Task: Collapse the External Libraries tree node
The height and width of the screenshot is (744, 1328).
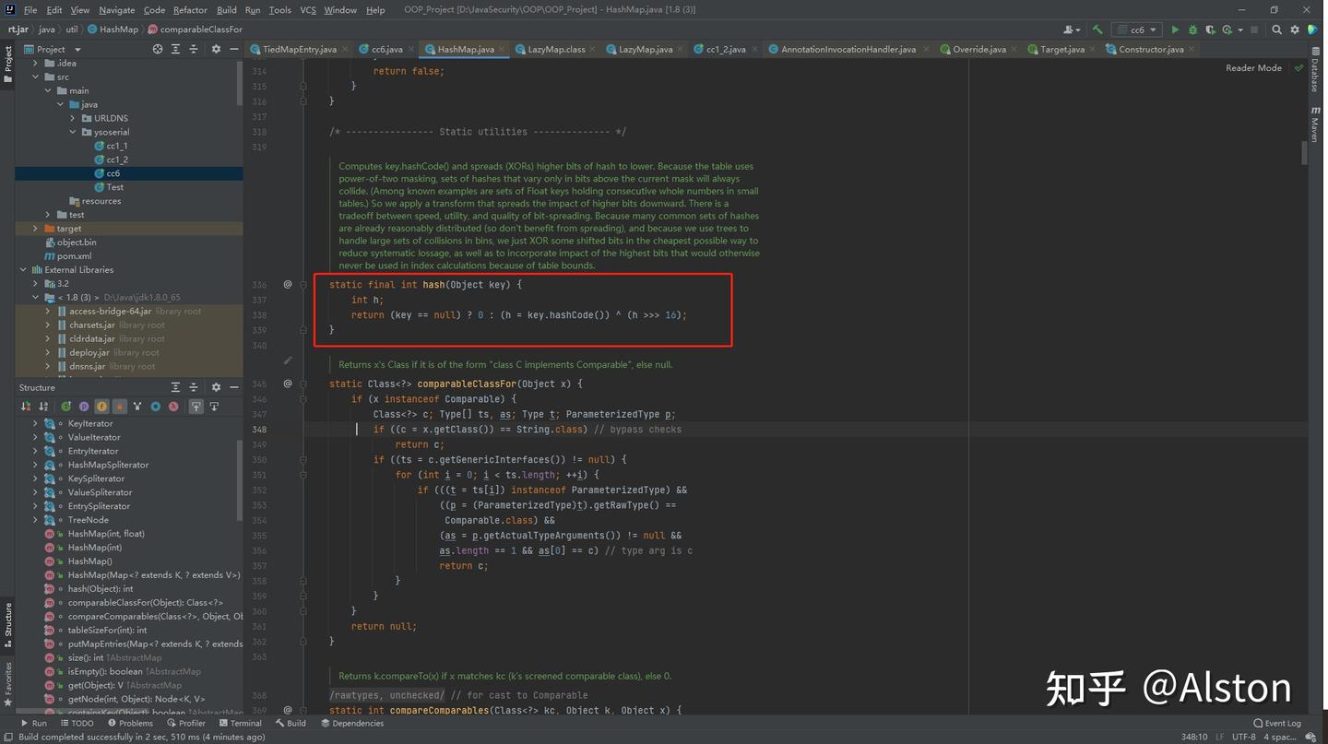Action: coord(23,270)
